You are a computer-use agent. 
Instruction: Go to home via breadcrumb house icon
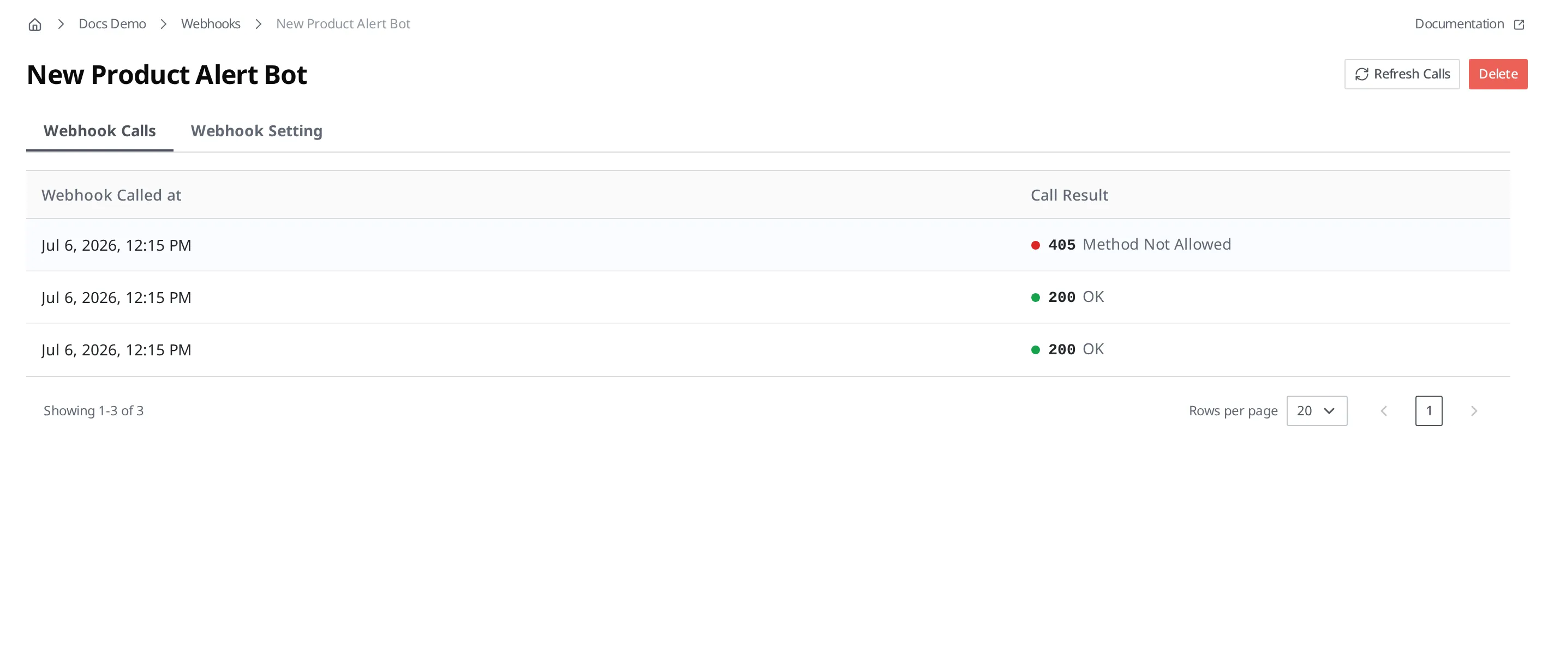pyautogui.click(x=35, y=24)
